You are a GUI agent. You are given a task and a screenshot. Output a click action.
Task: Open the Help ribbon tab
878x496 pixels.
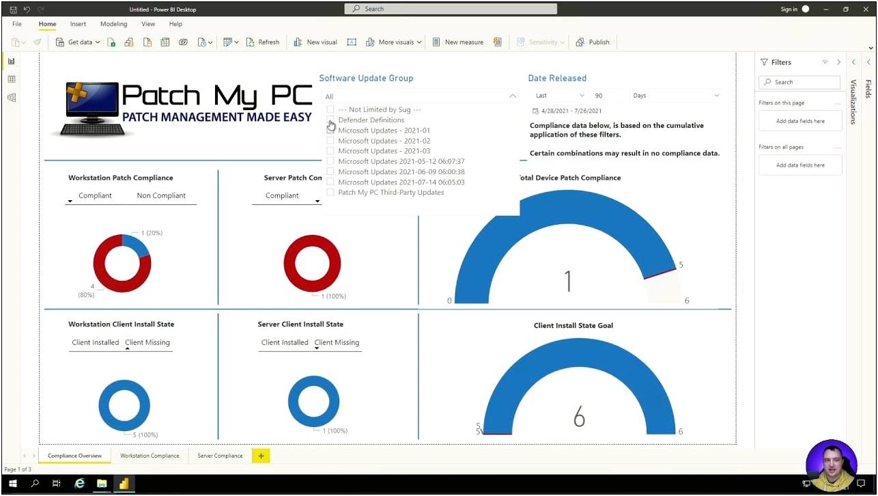(175, 24)
